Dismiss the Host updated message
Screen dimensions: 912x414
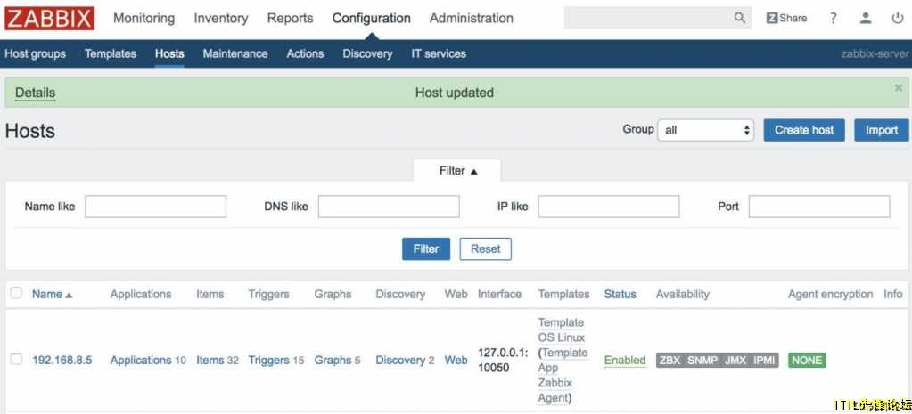tap(899, 87)
